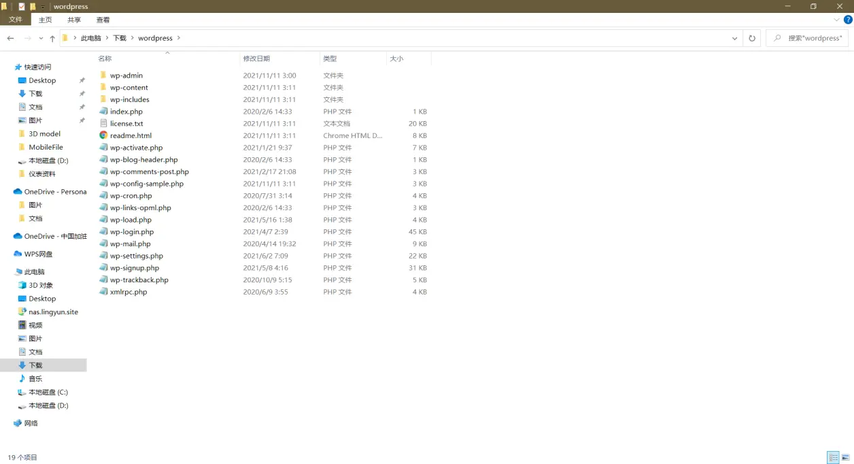Image resolution: width=854 pixels, height=464 pixels.
Task: Open the 共享 ribbon tab
Action: pos(74,20)
